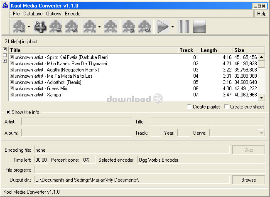Click the Artist input field
270x197 pixels.
point(76,121)
